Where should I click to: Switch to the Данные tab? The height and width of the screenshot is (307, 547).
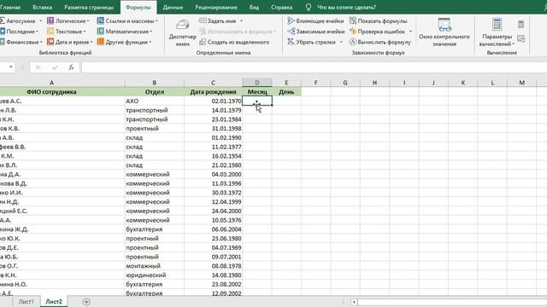point(173,7)
